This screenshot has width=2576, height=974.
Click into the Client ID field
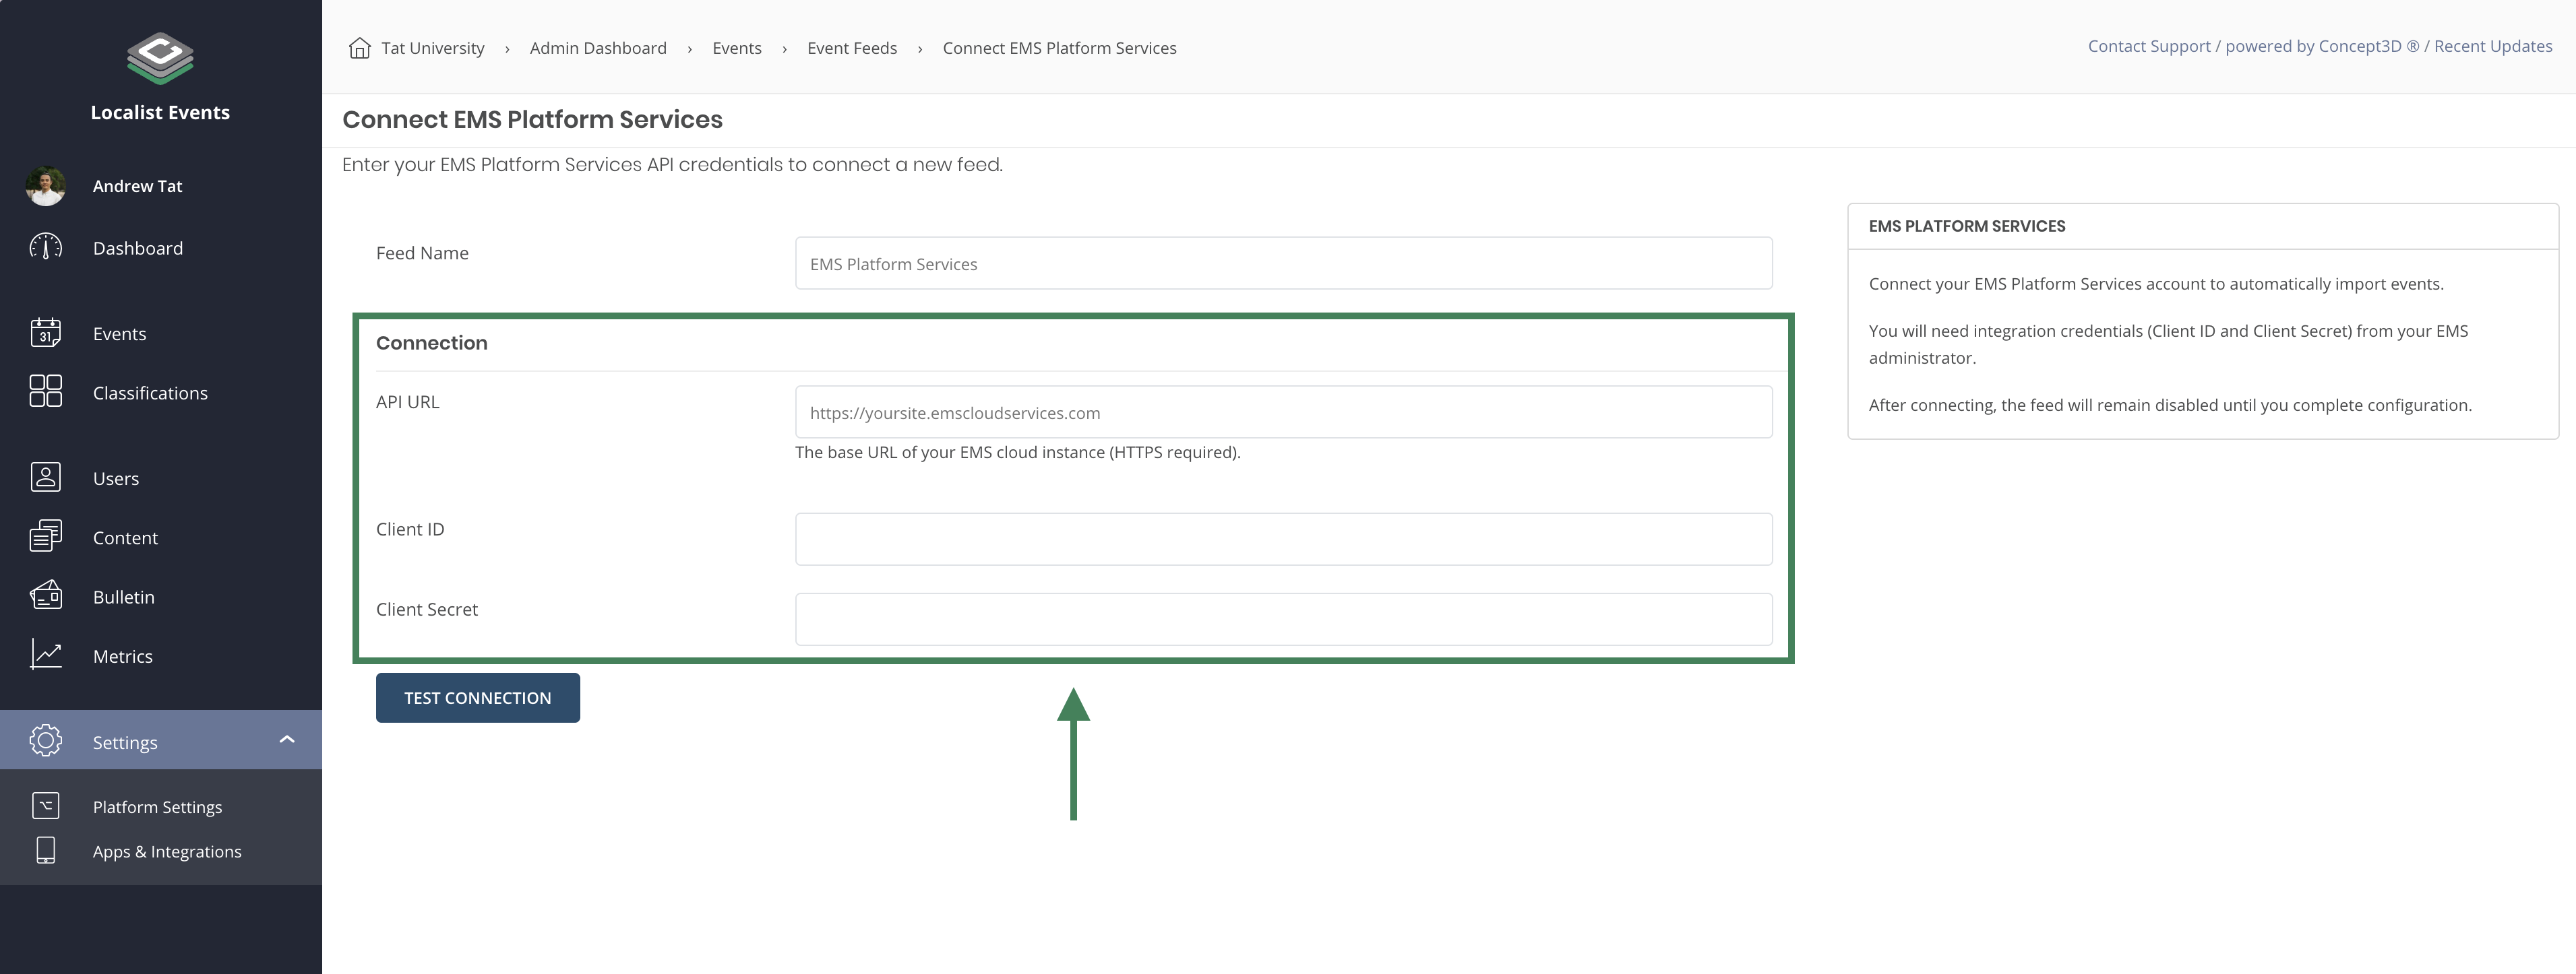pos(1284,540)
